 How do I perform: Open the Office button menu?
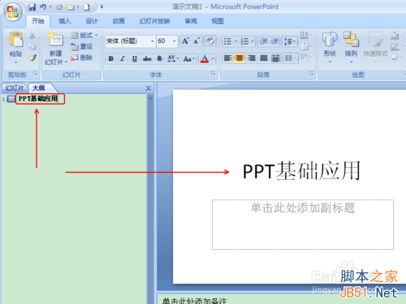point(12,12)
